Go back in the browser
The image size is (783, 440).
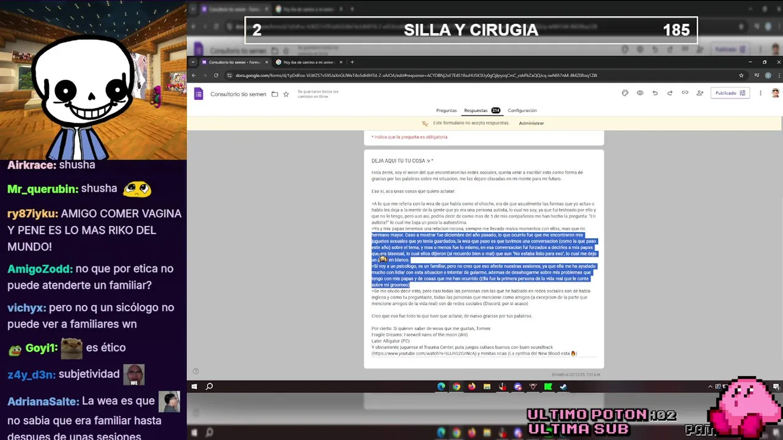point(194,75)
